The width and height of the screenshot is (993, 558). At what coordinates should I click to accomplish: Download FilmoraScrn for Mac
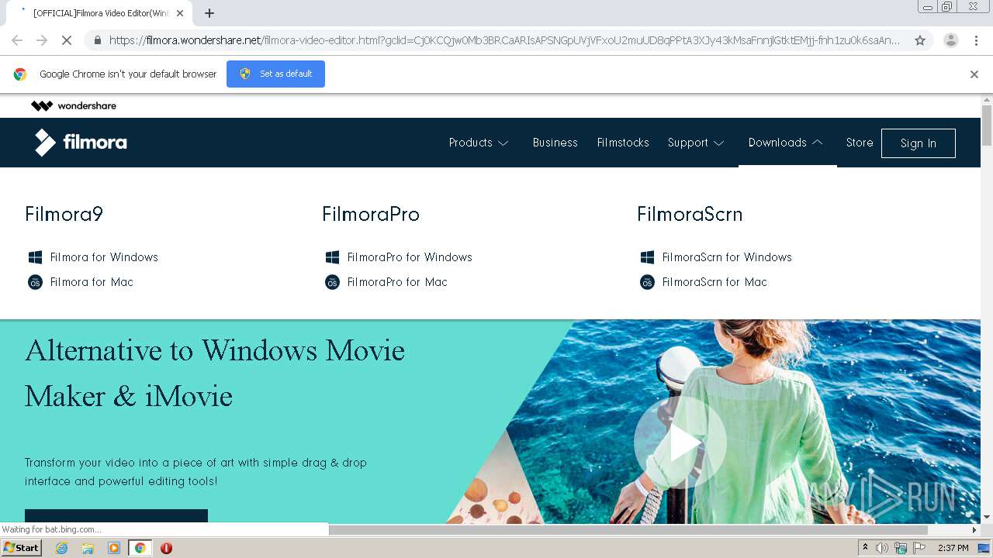[714, 282]
